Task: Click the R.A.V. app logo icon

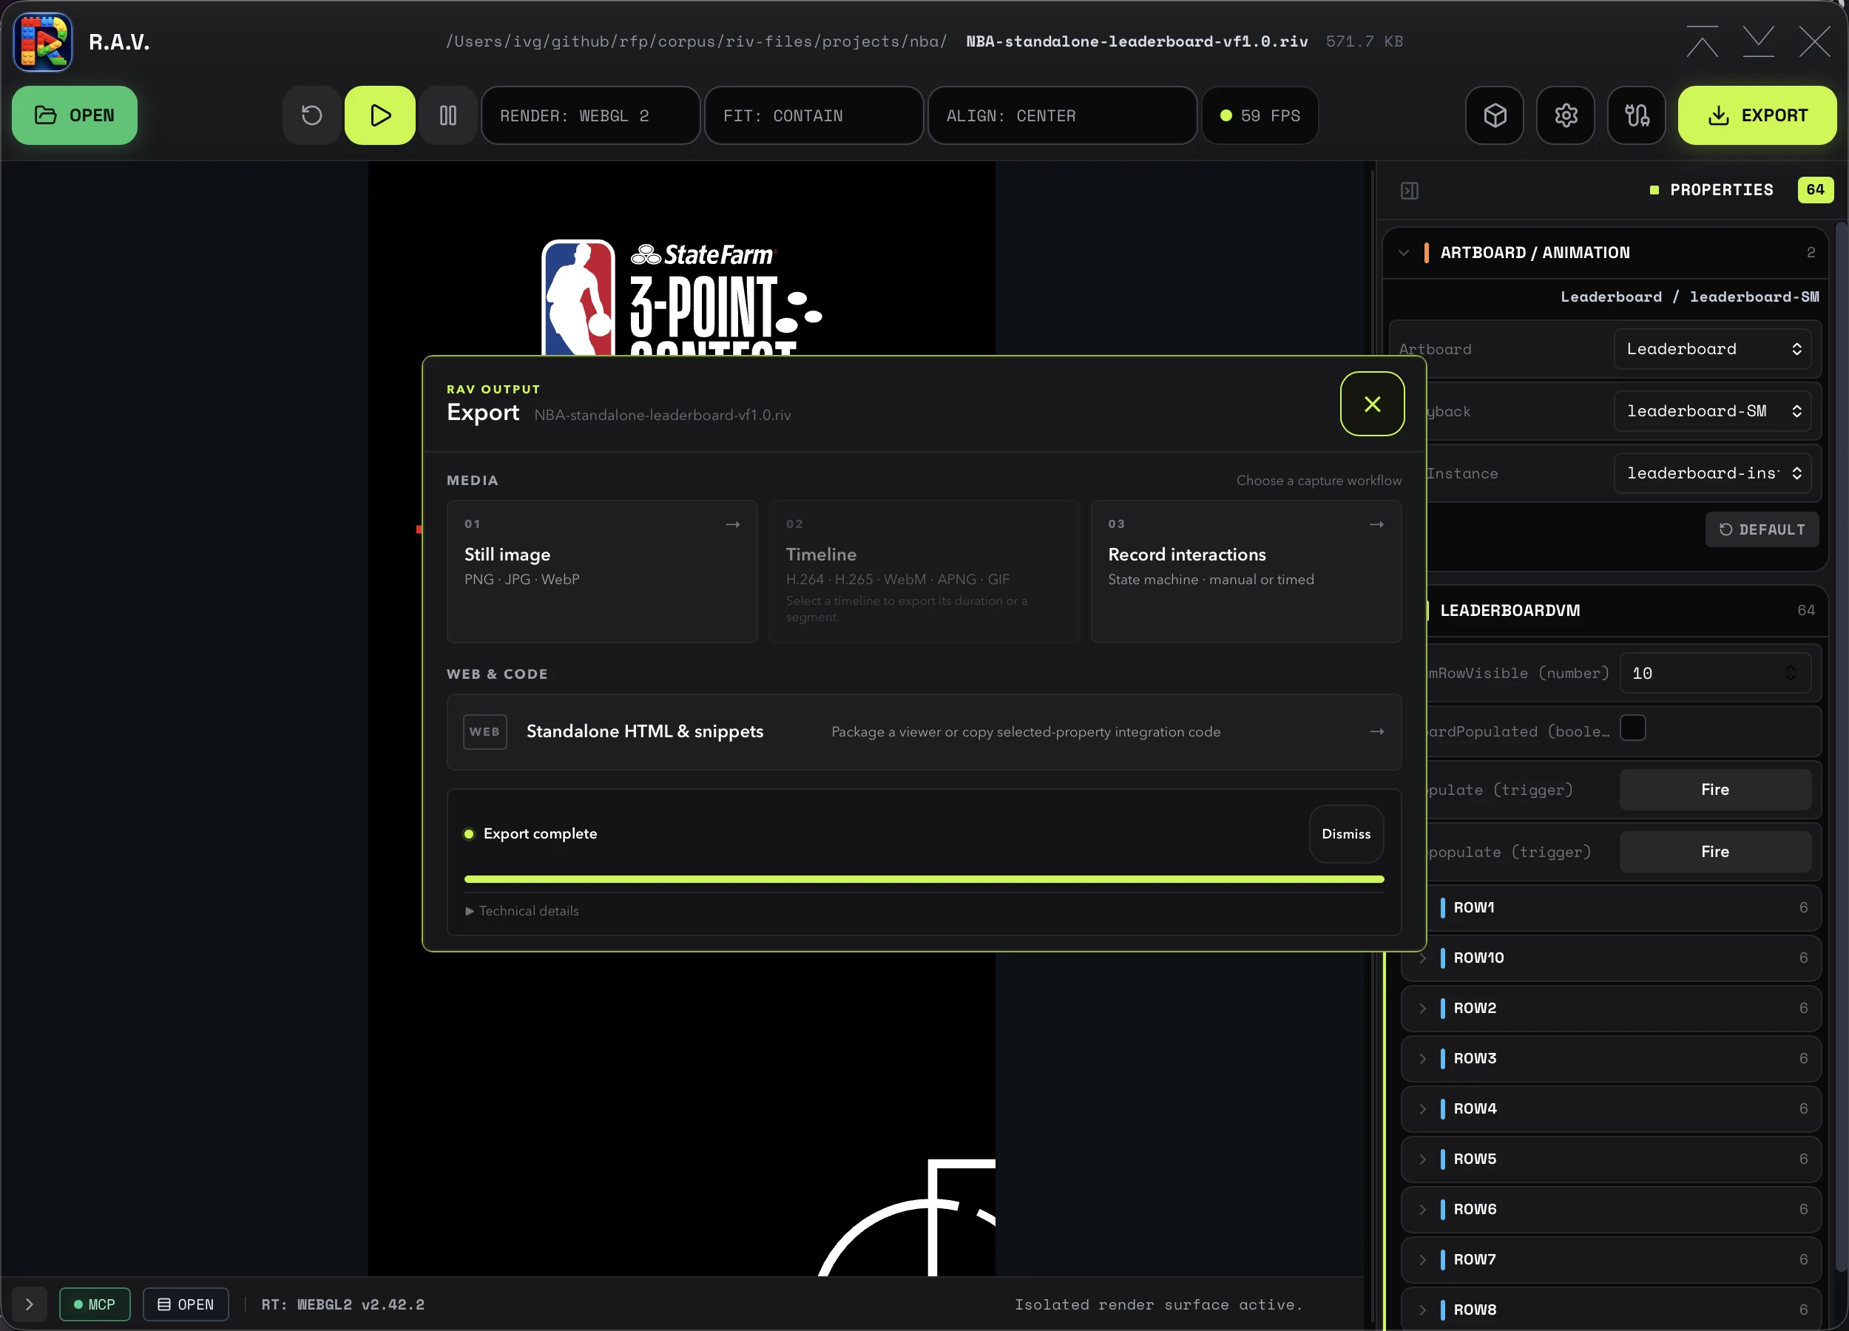Action: click(43, 41)
